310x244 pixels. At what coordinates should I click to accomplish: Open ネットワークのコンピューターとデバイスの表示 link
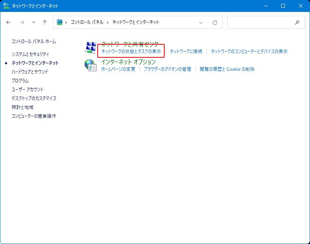pos(249,51)
